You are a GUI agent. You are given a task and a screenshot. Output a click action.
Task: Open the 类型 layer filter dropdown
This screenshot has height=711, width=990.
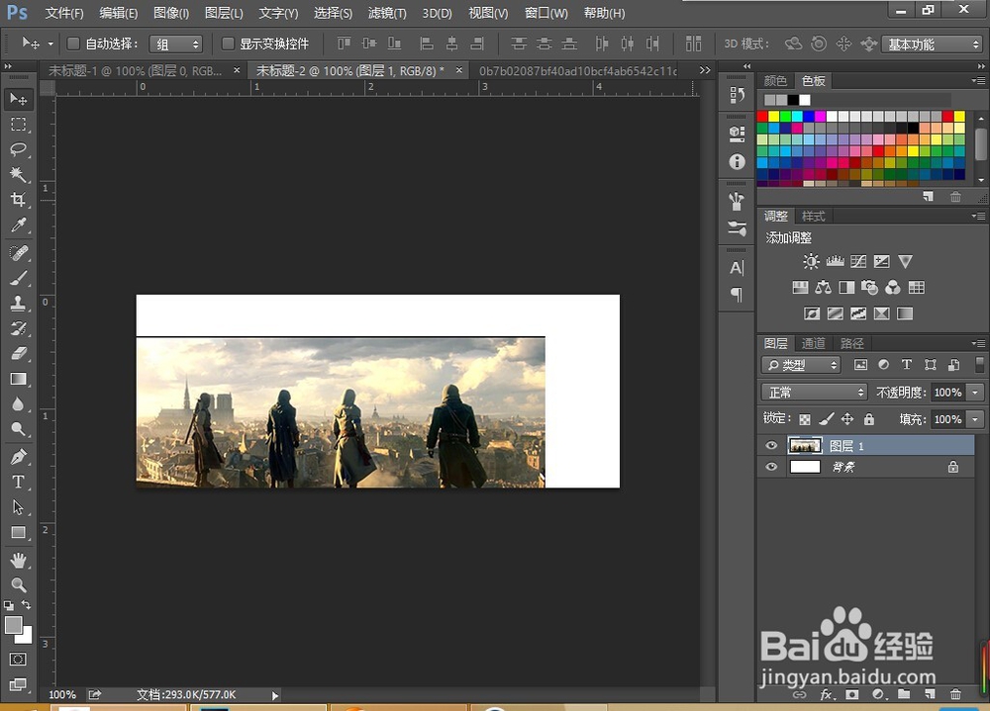click(801, 365)
